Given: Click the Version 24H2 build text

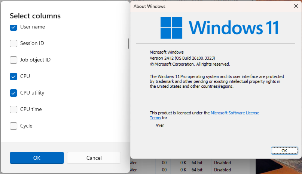Looking at the screenshot, I should coord(182,58).
